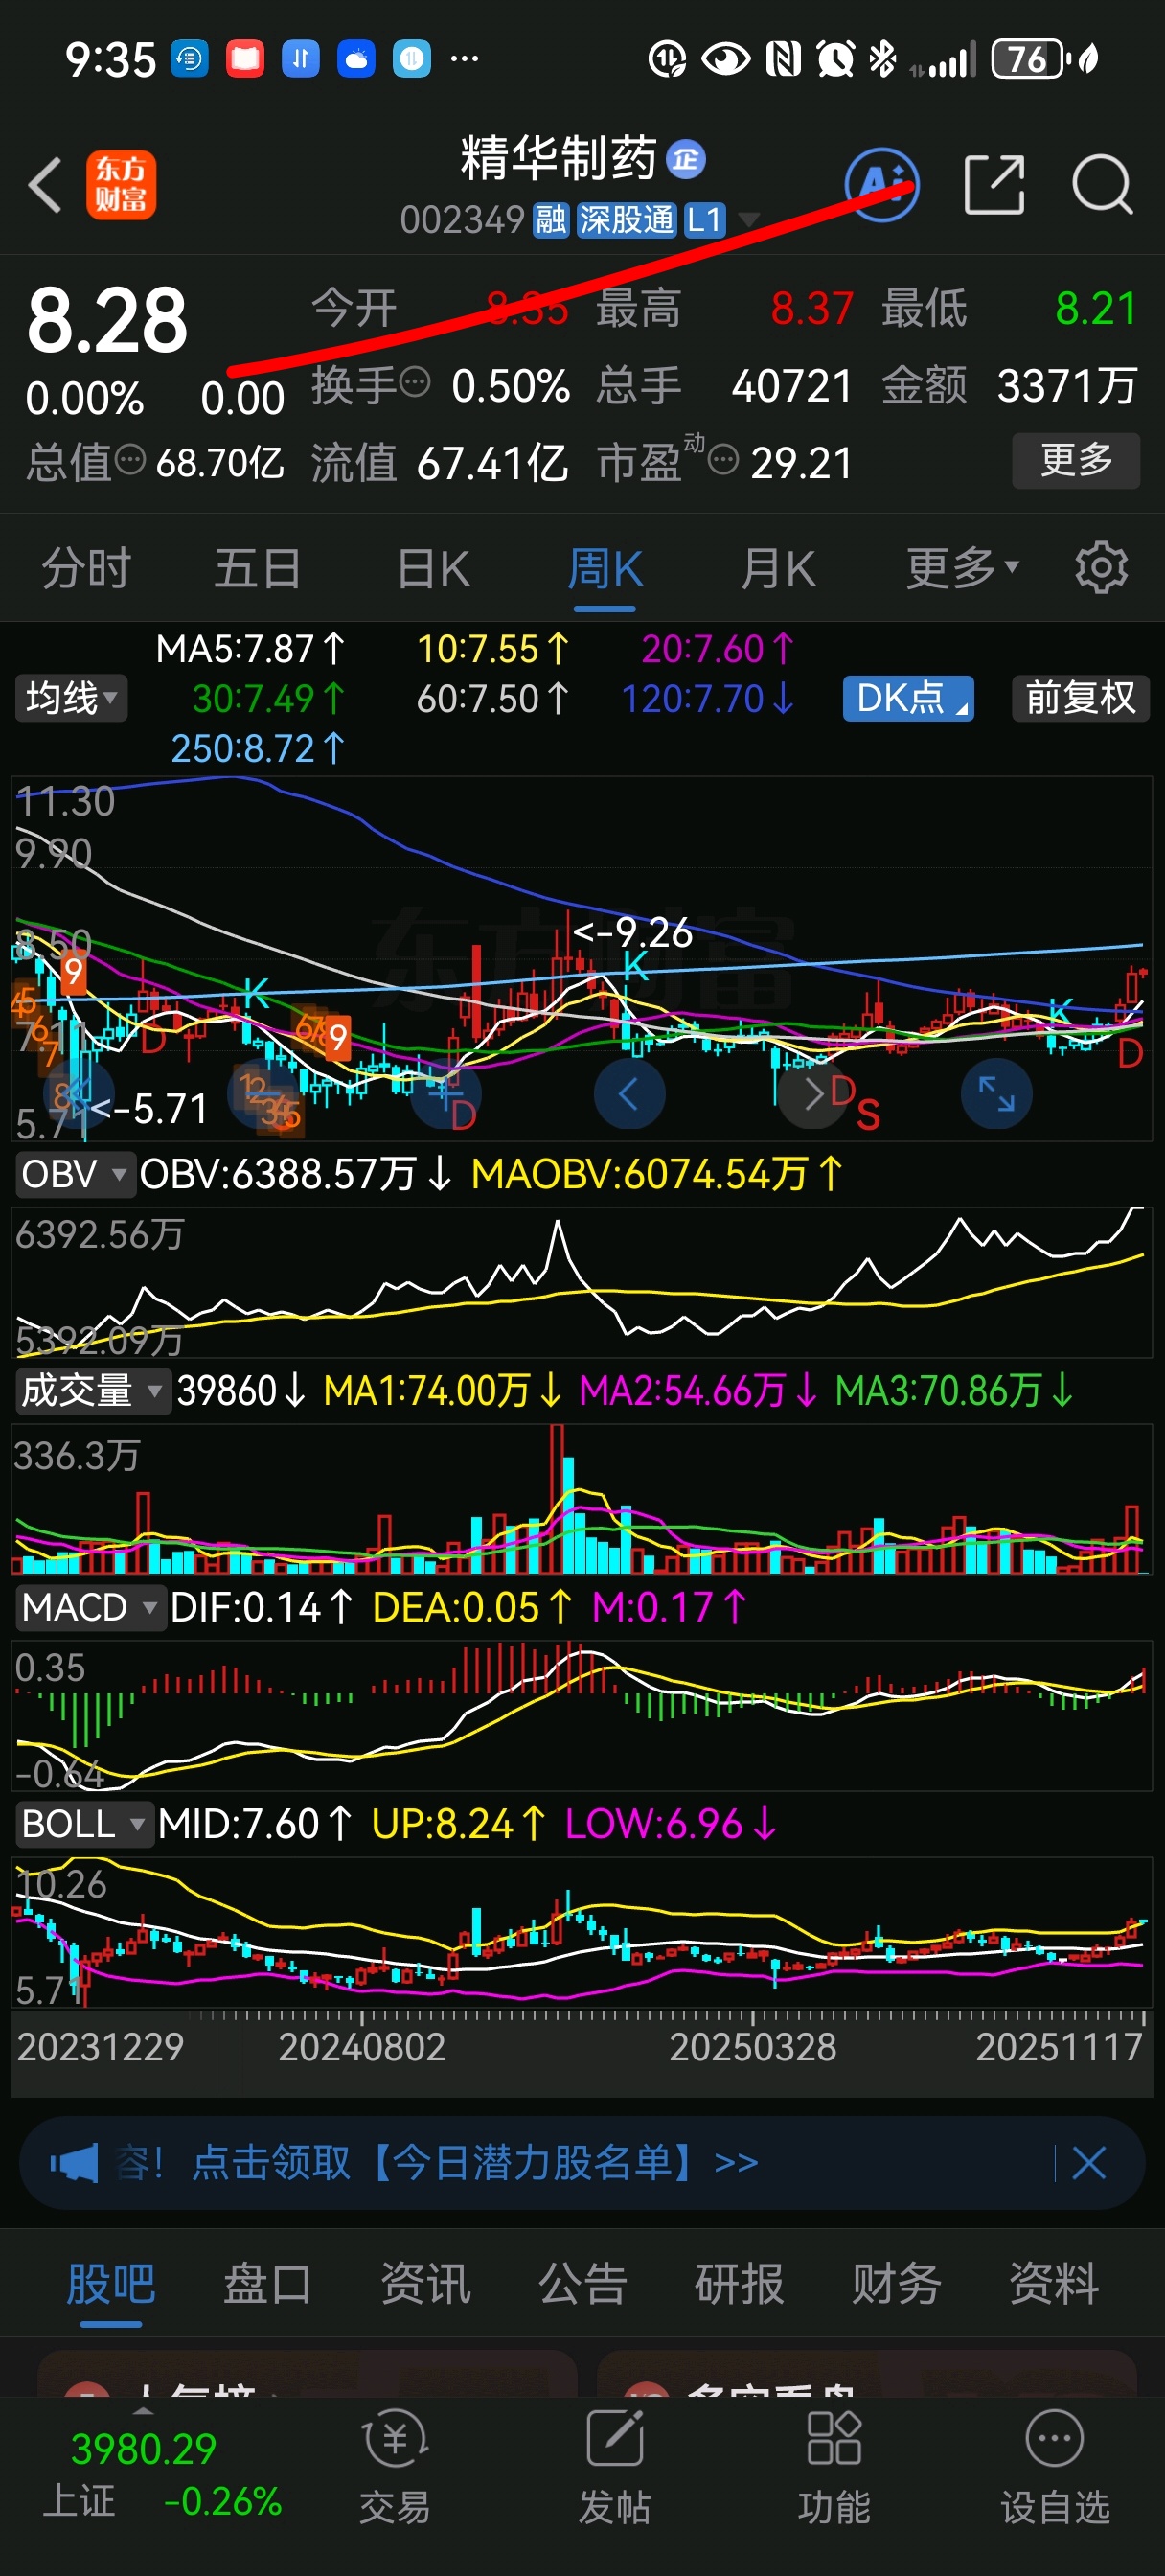This screenshot has height=2576, width=1165.
Task: Tap the L1 level badge
Action: (x=705, y=219)
